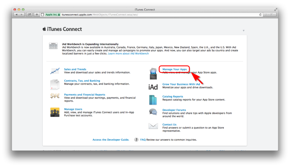Click the browser back arrow button

point(16,14)
